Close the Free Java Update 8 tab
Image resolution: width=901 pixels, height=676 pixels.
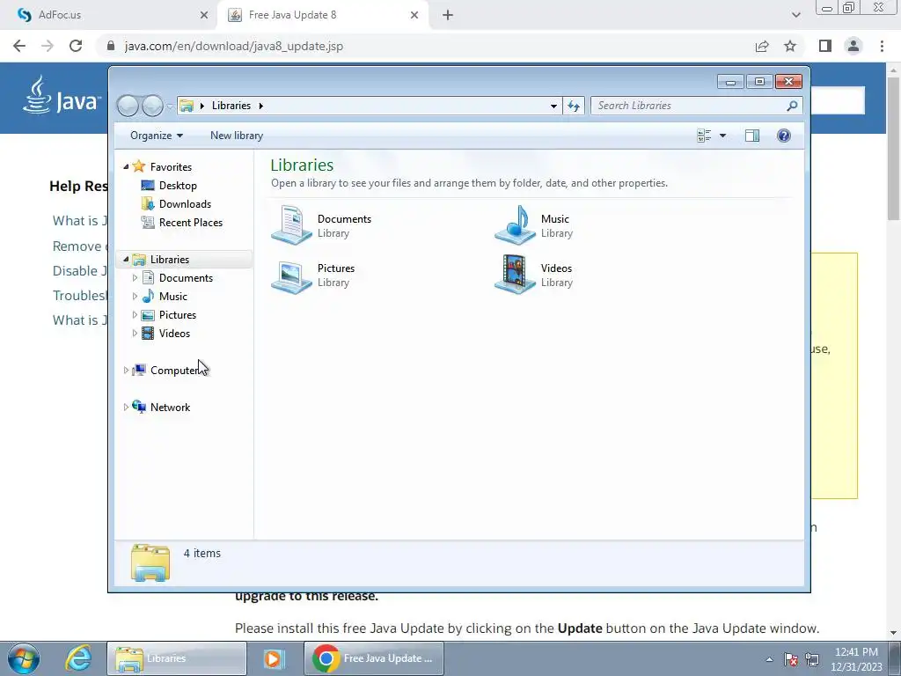(414, 16)
